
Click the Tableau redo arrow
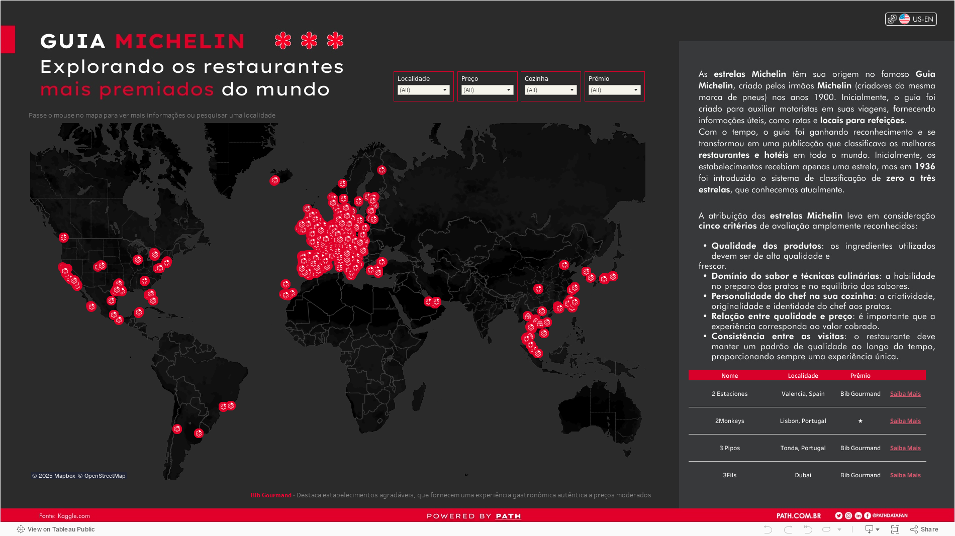[x=788, y=529]
